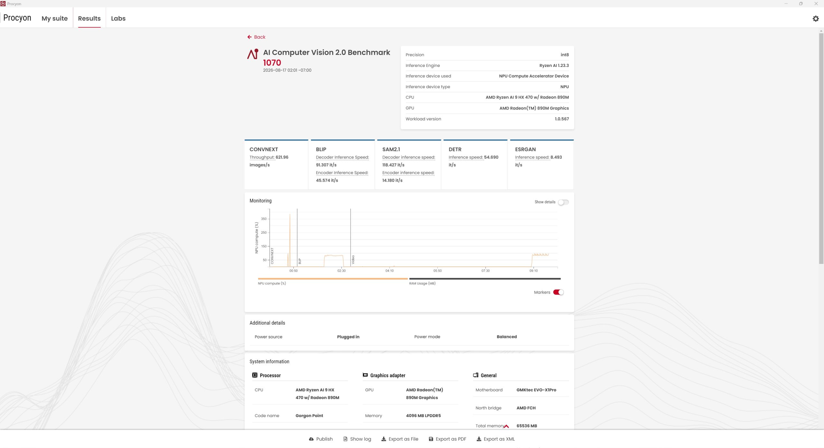Minimize the Procyon window

click(786, 4)
